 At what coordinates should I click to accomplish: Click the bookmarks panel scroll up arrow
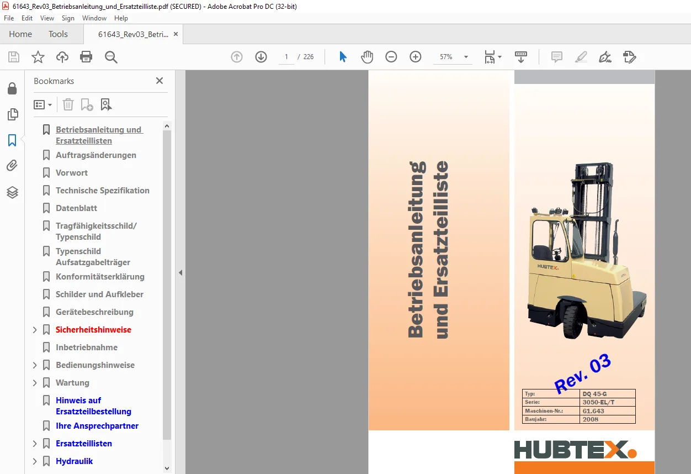[x=167, y=126]
